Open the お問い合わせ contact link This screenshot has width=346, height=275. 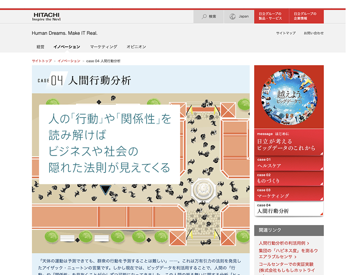pos(313,33)
